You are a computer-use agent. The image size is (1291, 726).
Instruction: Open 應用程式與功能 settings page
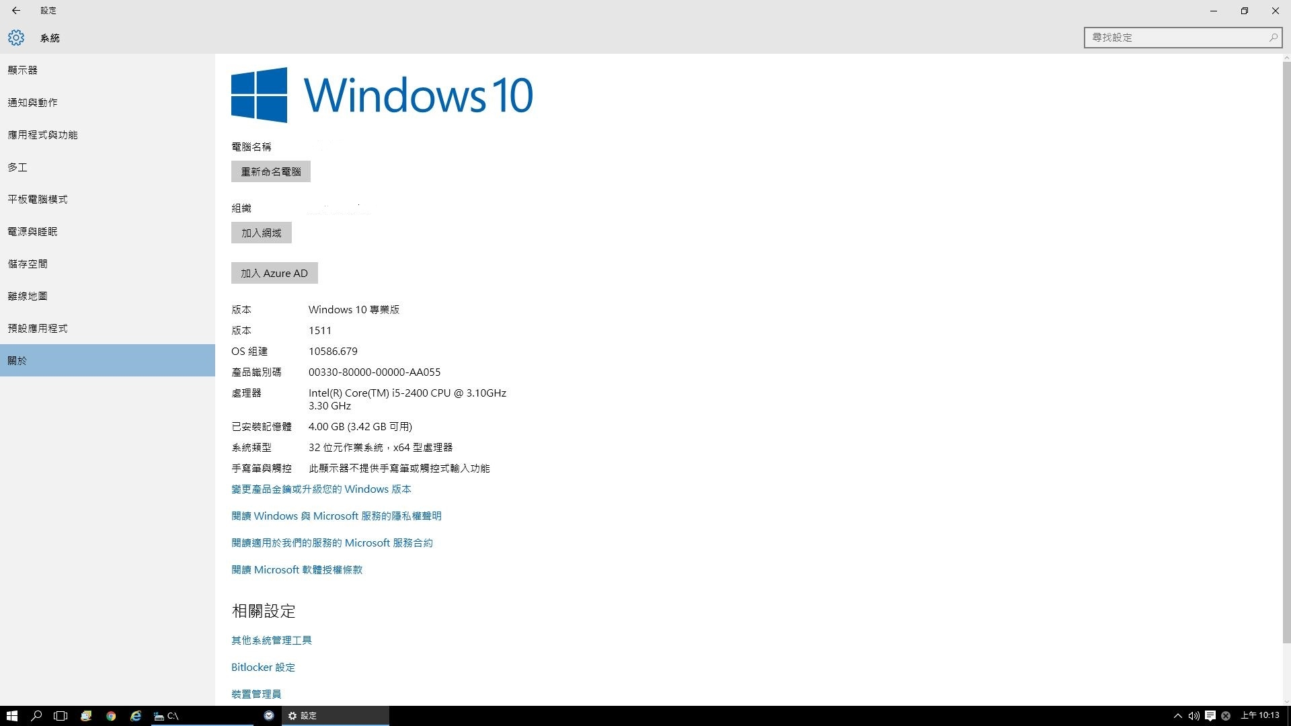[x=108, y=134]
